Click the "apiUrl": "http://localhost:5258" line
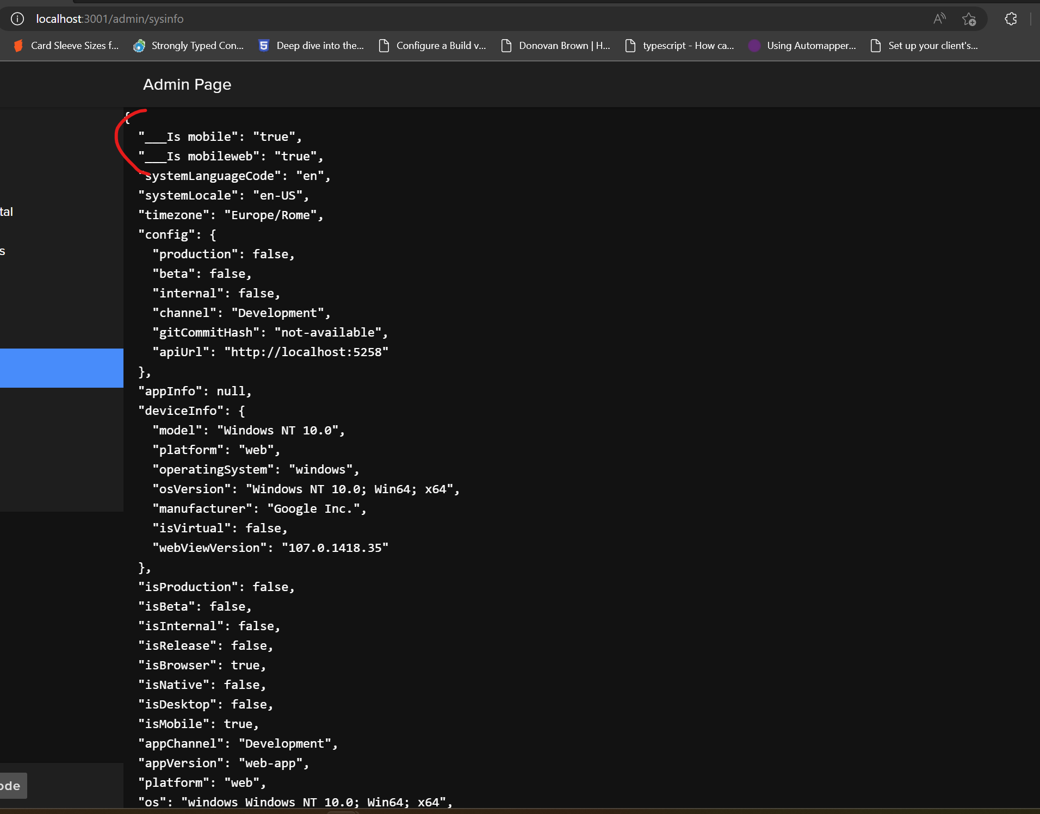Viewport: 1040px width, 814px height. [x=270, y=352]
